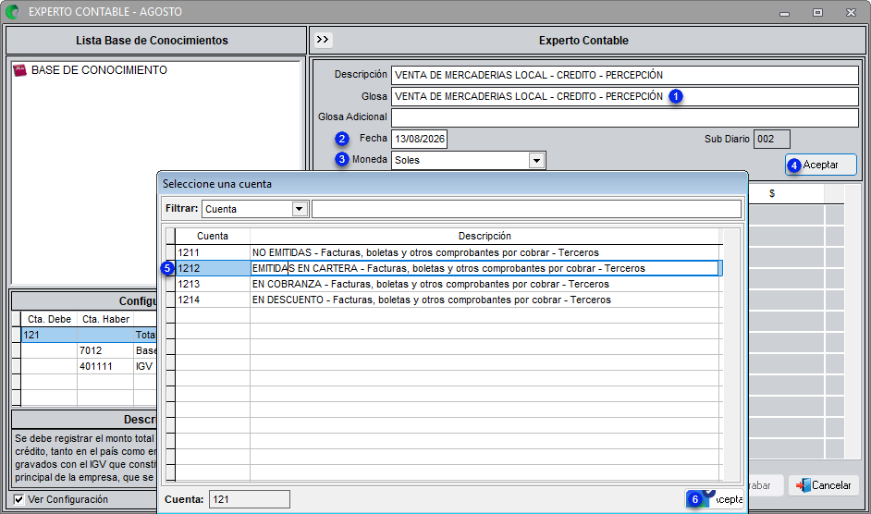Click the Sub Diario field 002
Screen dimensions: 871x514
point(771,139)
